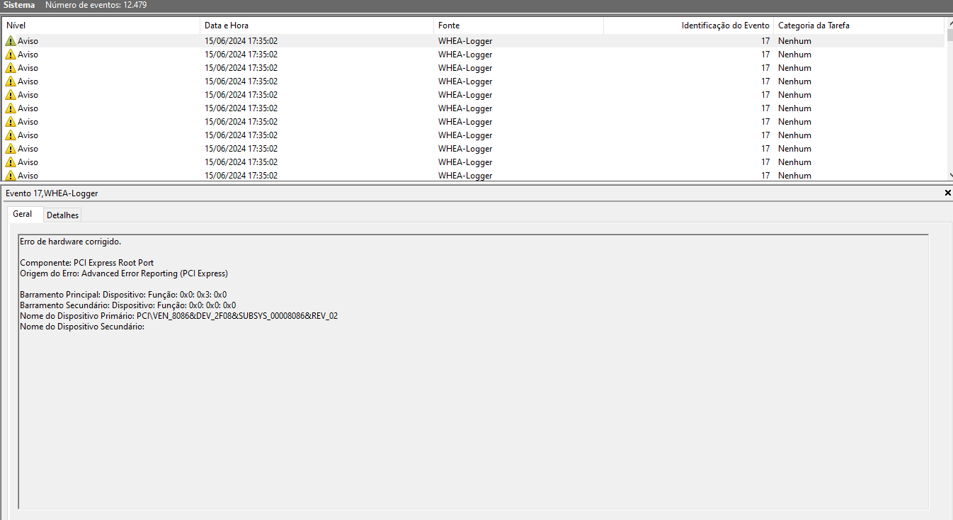Screen dimensions: 953x520
Task: Click the 'Barramento Principal' line
Action: coord(123,295)
